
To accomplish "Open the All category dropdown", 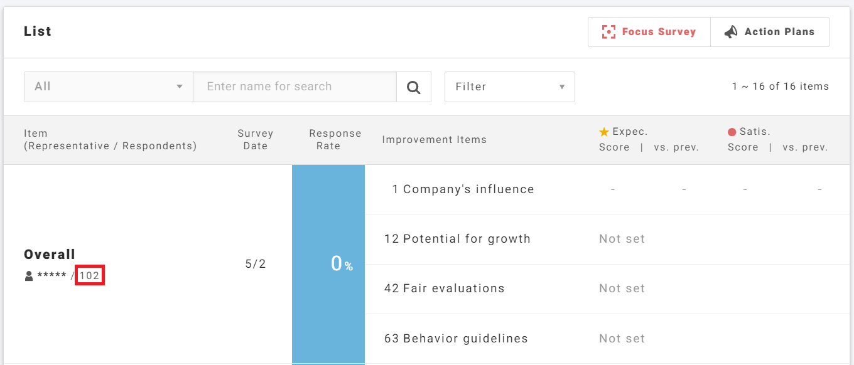I will (x=108, y=87).
